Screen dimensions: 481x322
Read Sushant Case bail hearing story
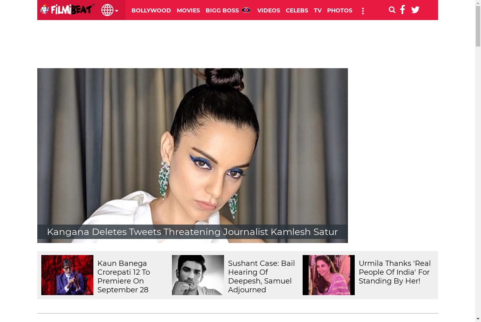261,277
